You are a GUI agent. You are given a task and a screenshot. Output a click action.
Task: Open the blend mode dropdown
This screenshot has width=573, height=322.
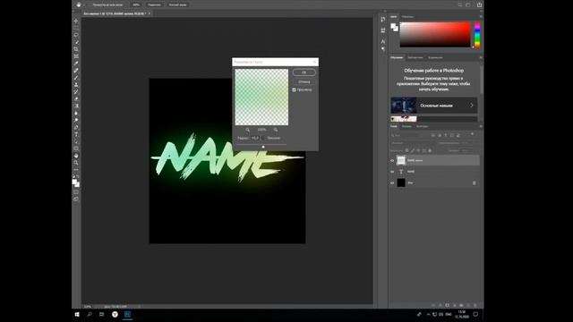pos(413,143)
